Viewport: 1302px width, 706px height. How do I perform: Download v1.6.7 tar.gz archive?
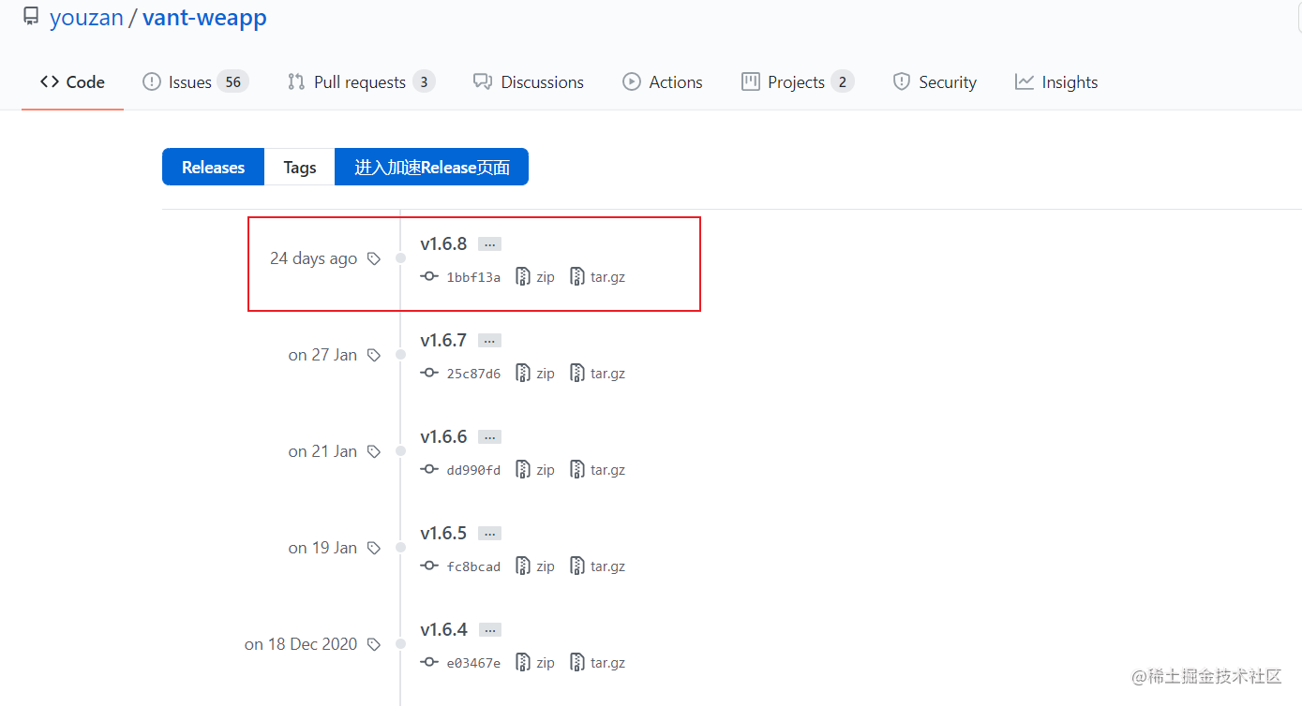pos(597,374)
